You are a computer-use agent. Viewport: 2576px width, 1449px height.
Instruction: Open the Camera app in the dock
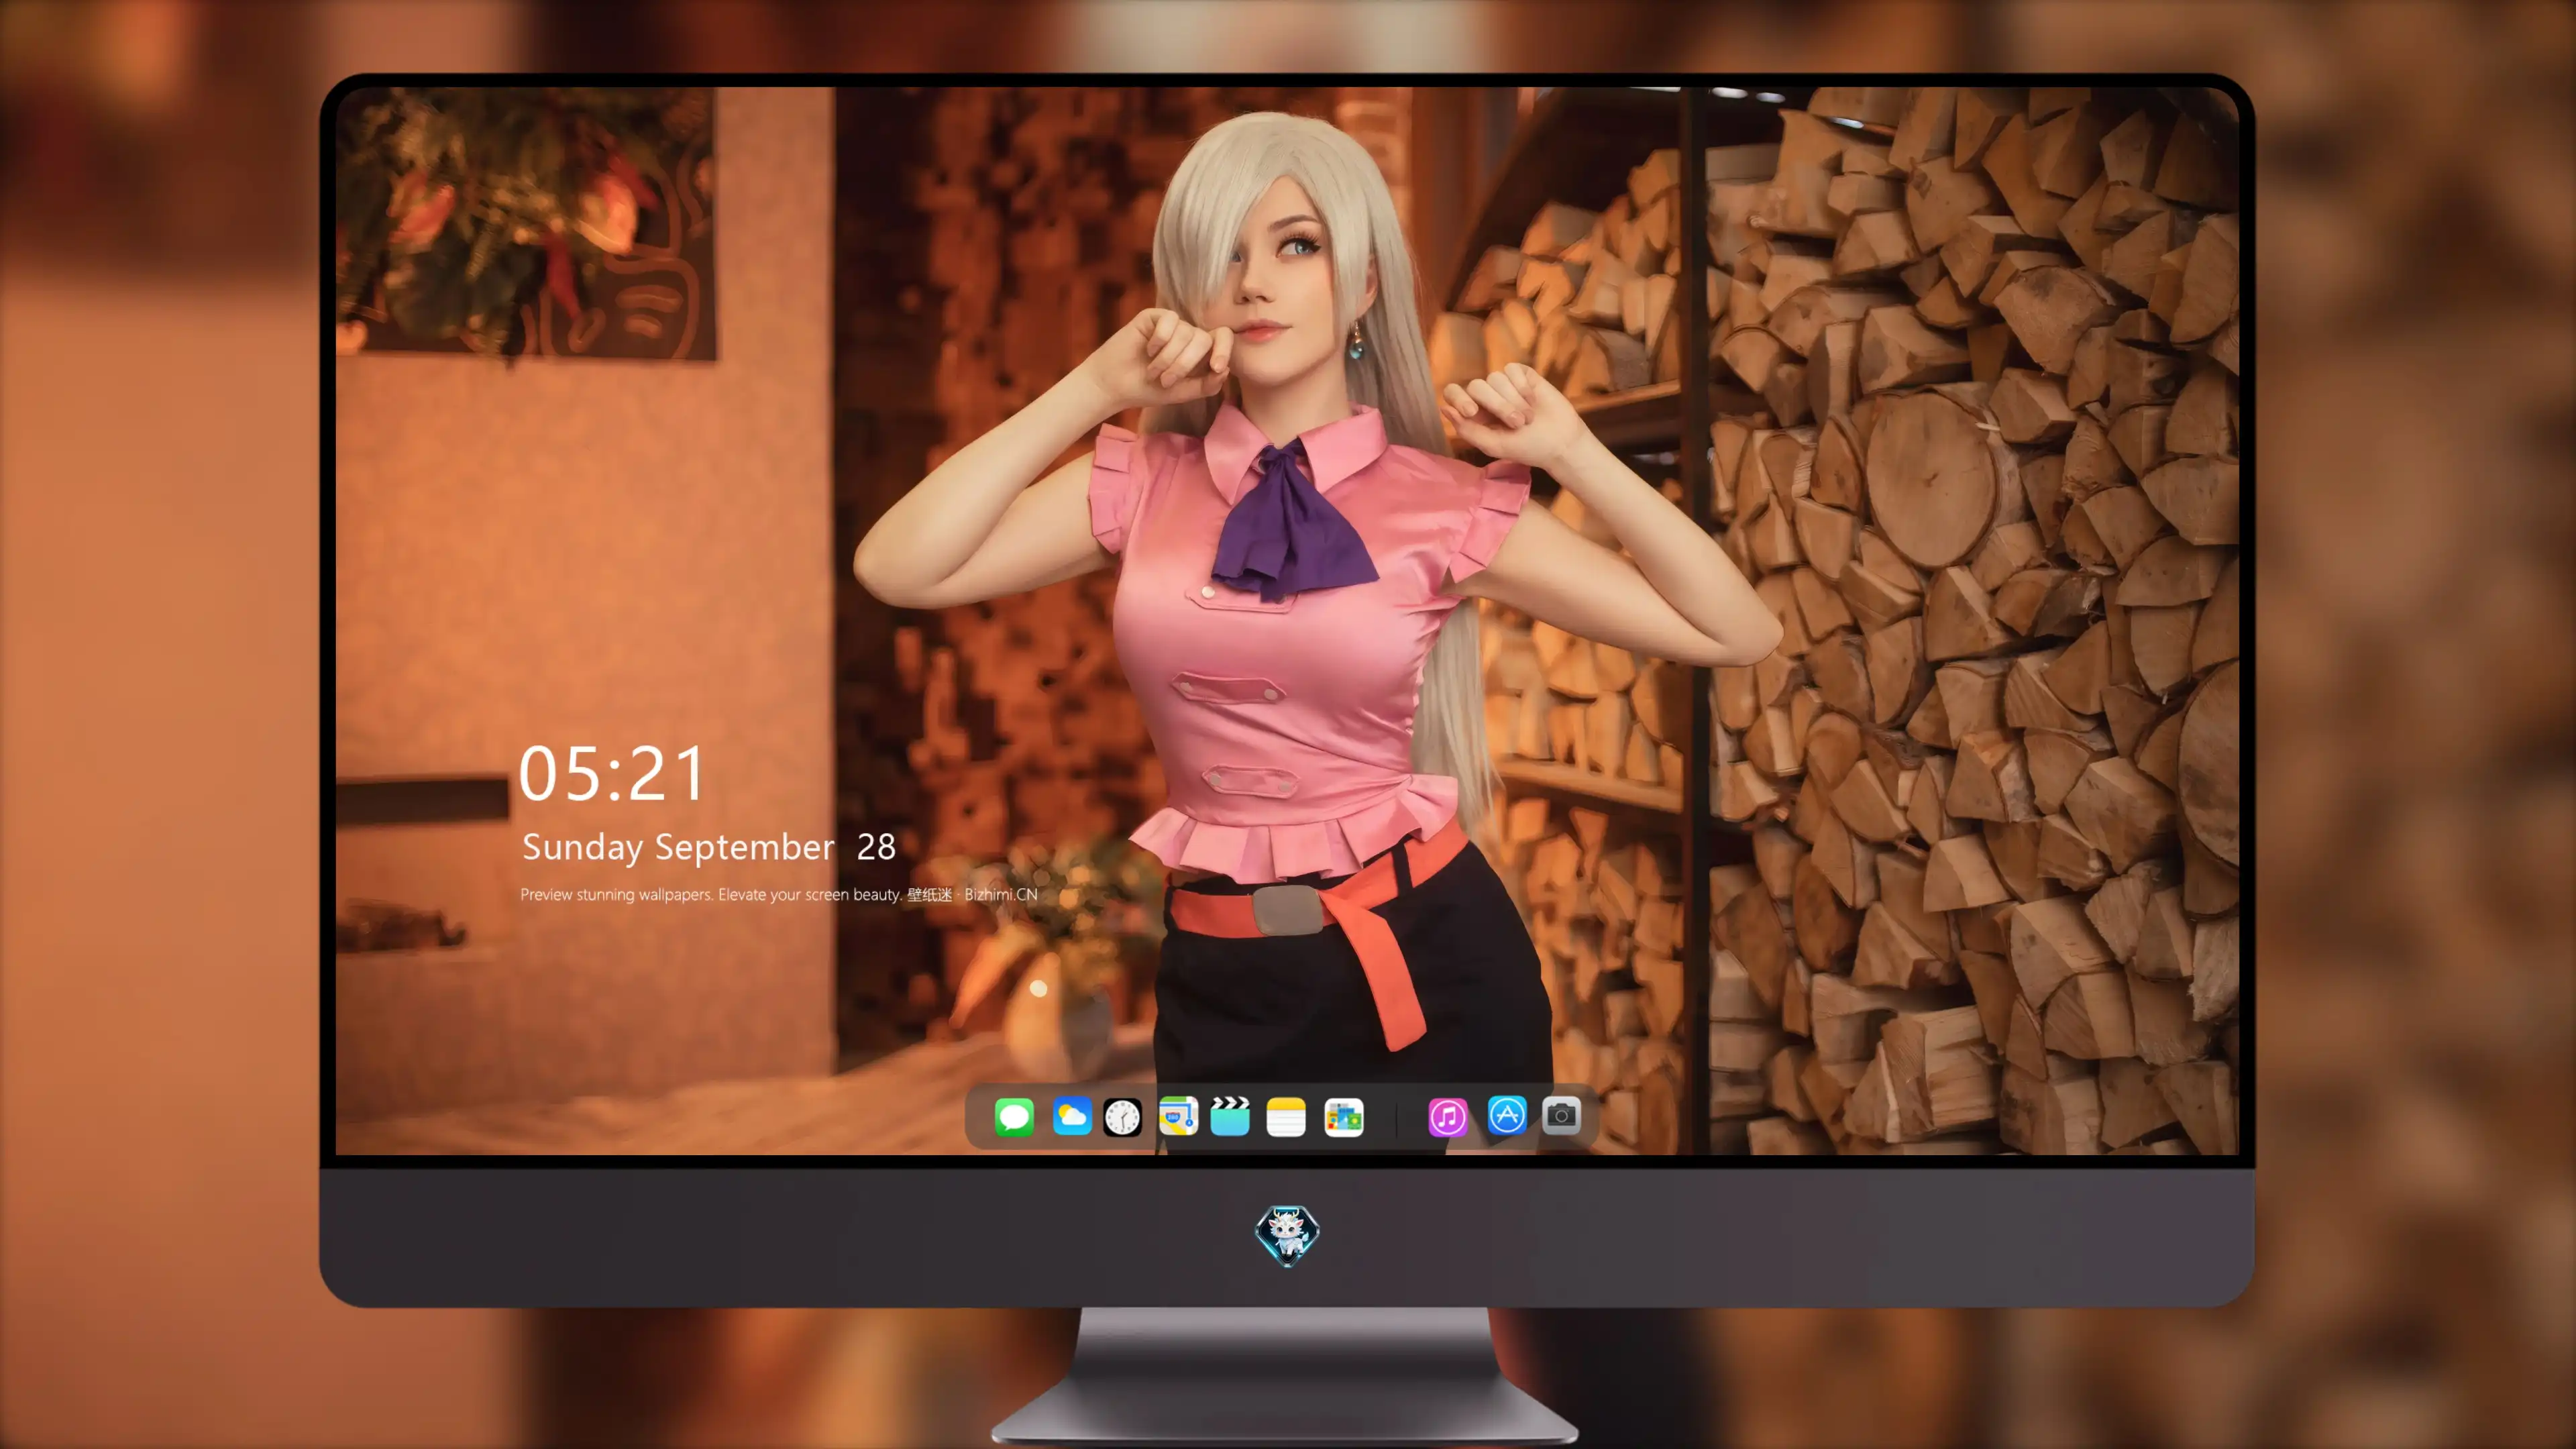pos(1561,1115)
